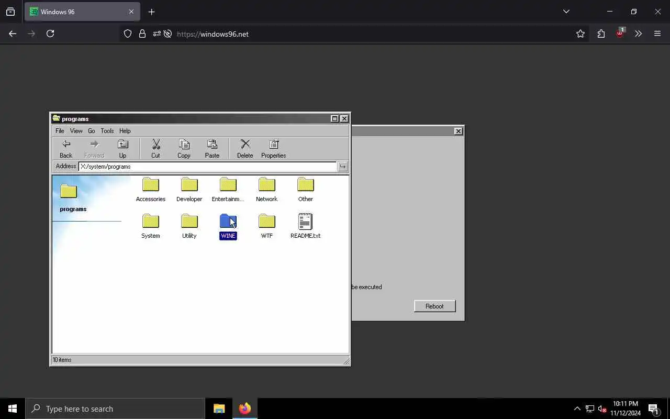Image resolution: width=670 pixels, height=419 pixels.
Task: Open the Firefox hamburger menu
Action: [x=657, y=34]
